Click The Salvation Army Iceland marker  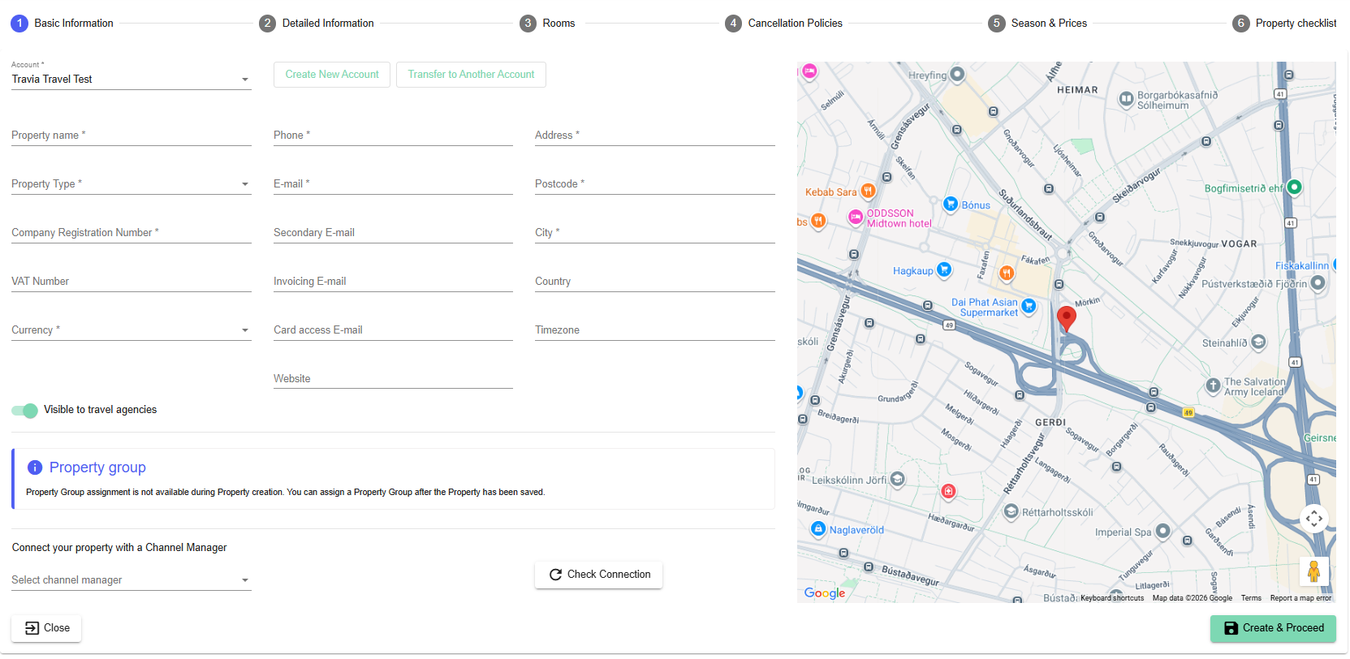pos(1213,385)
